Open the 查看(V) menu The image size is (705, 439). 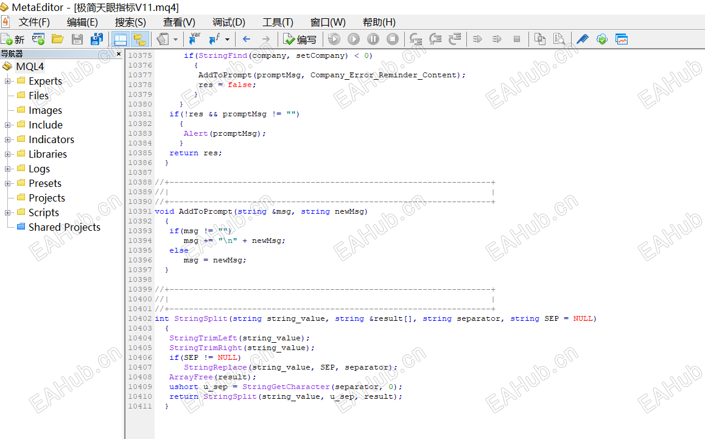[179, 22]
